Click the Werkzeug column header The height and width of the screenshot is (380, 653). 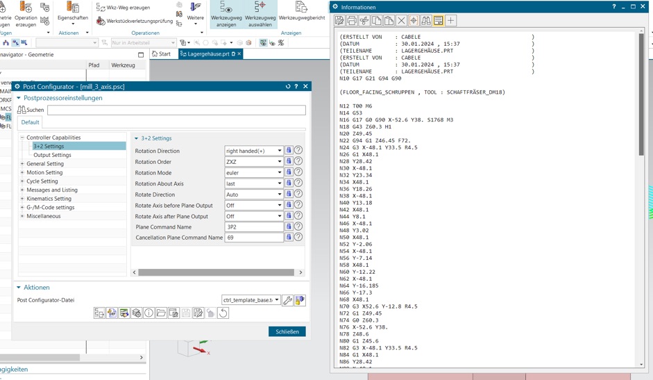coord(123,65)
